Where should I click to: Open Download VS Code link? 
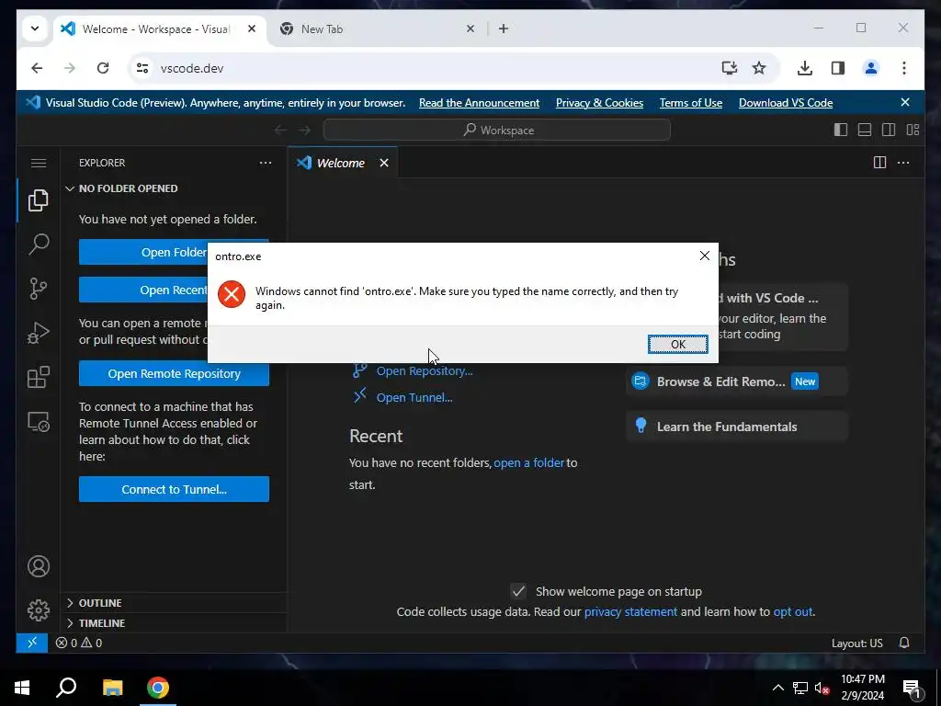pos(786,103)
